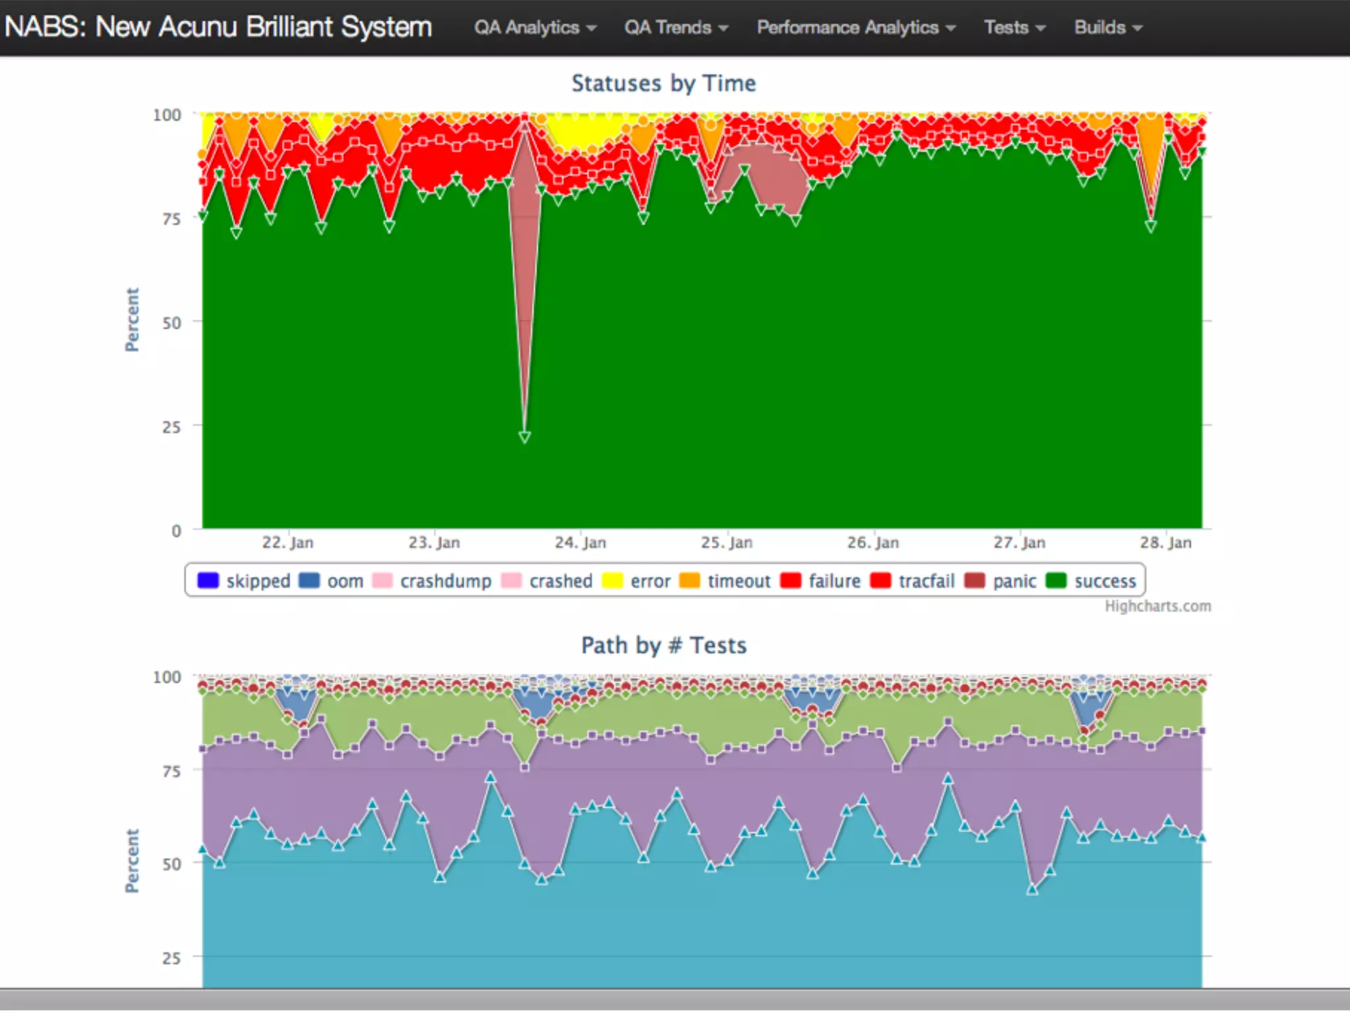
Task: Click the lowest success data point marker
Action: pos(524,437)
